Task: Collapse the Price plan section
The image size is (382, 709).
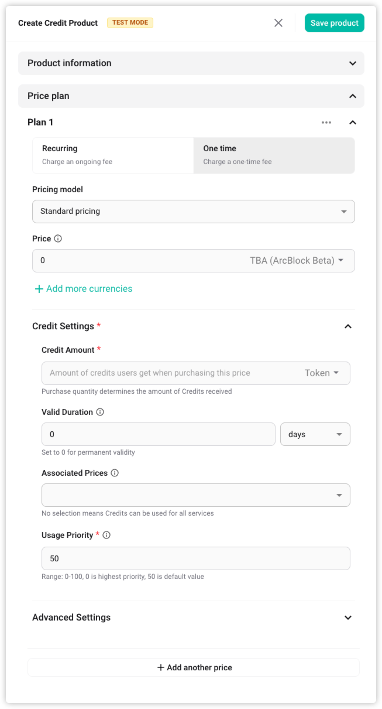Action: tap(352, 96)
